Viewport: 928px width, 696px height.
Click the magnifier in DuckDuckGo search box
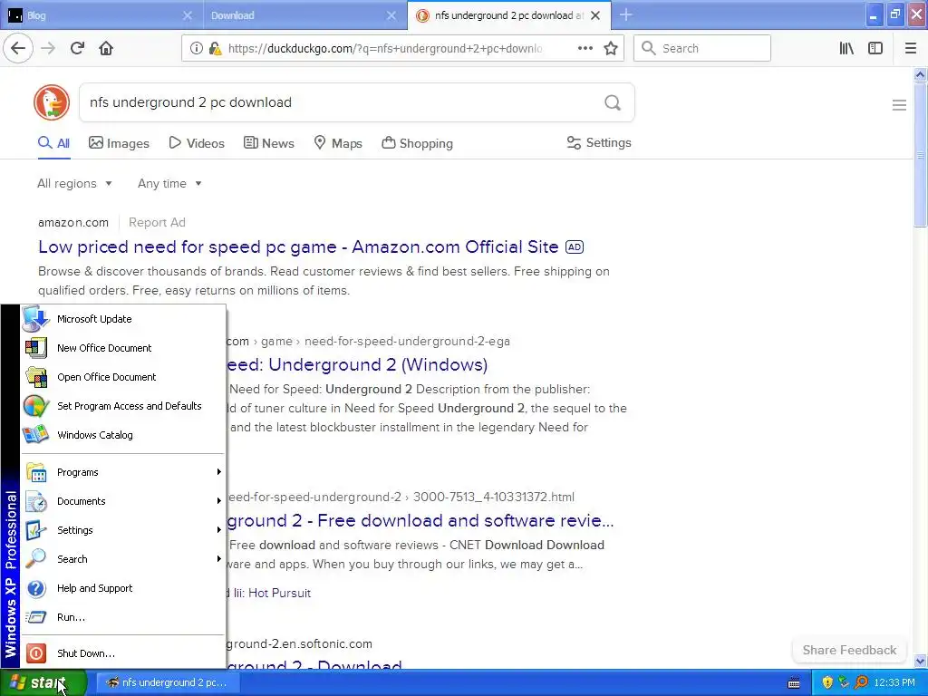(613, 102)
